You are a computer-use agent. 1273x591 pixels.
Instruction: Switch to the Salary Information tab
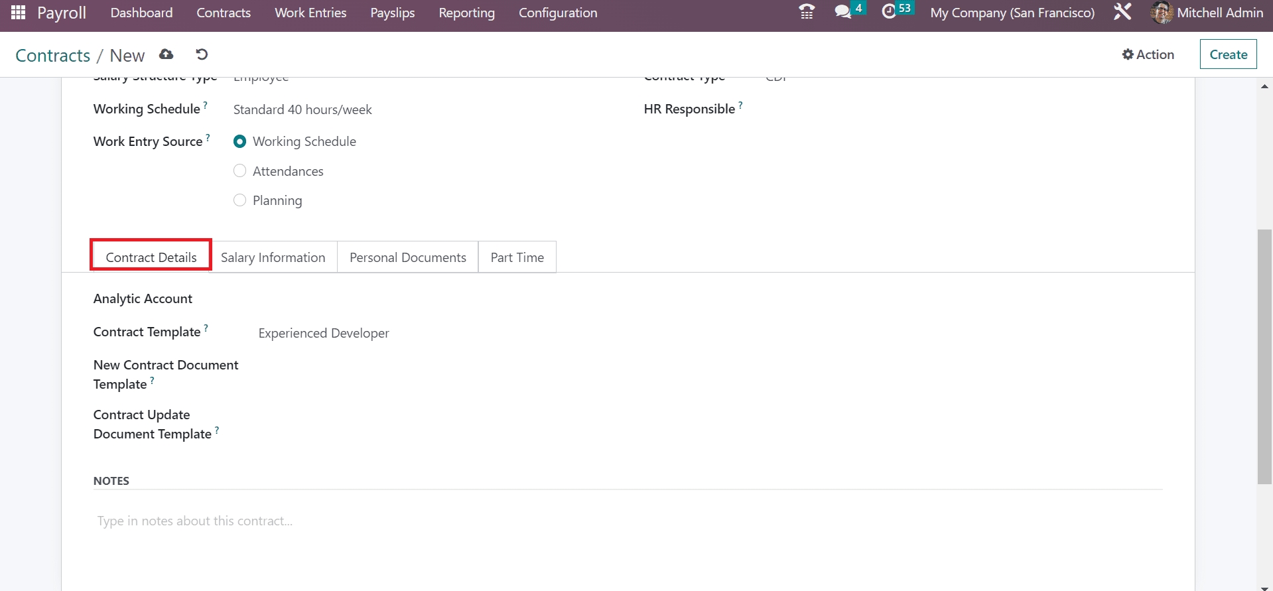pos(273,257)
